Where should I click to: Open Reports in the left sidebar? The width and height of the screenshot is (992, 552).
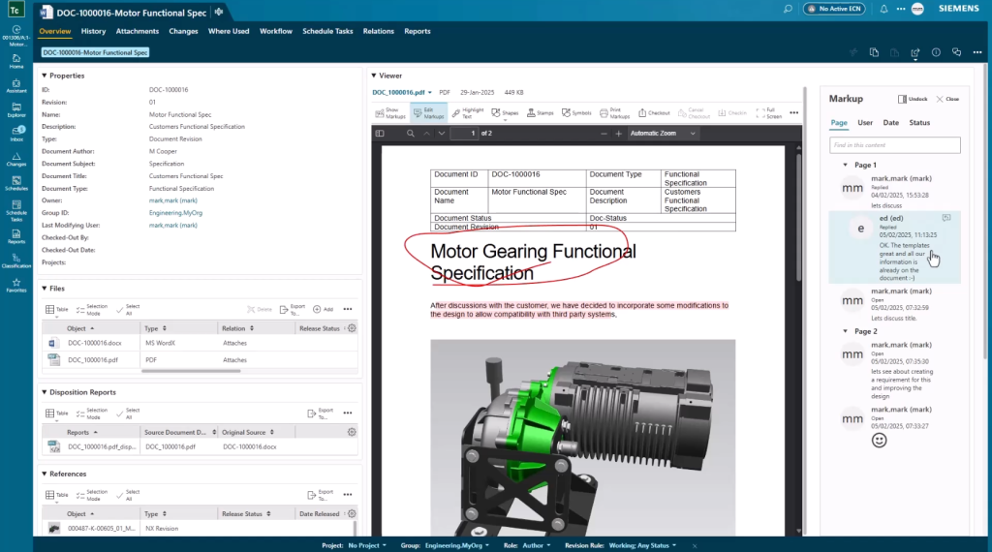[x=16, y=236]
